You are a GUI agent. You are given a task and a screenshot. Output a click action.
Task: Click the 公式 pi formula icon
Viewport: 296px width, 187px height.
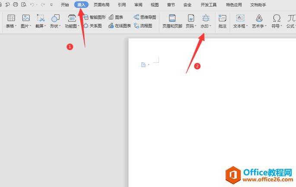(x=292, y=18)
